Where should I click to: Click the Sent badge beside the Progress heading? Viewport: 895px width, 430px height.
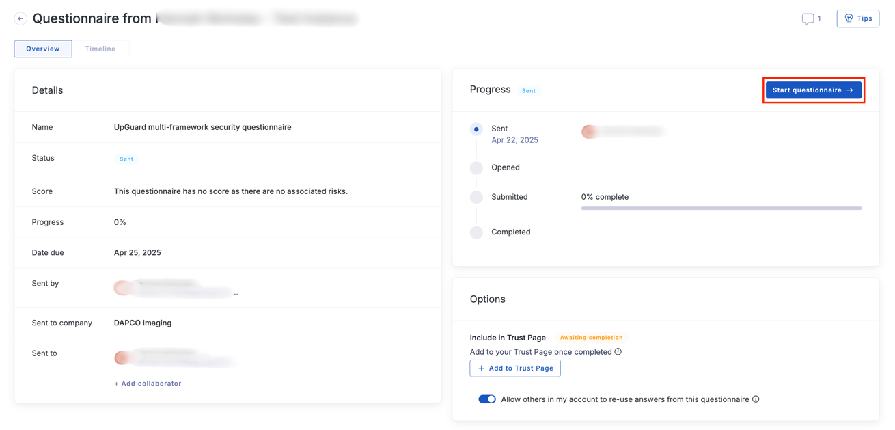point(529,90)
